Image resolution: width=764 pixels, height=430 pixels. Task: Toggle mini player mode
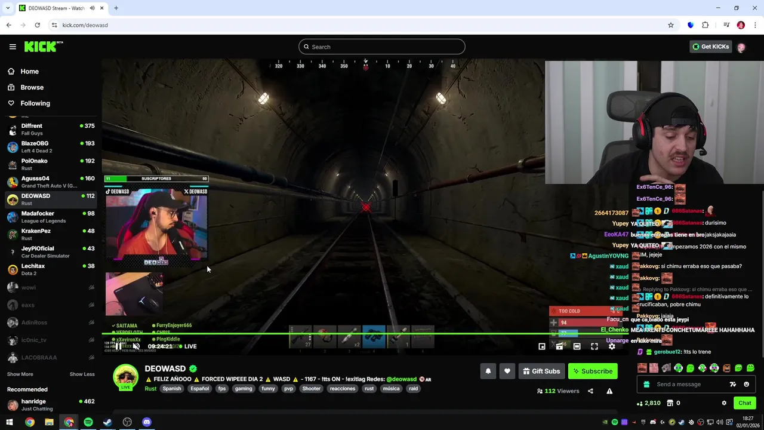coord(542,346)
